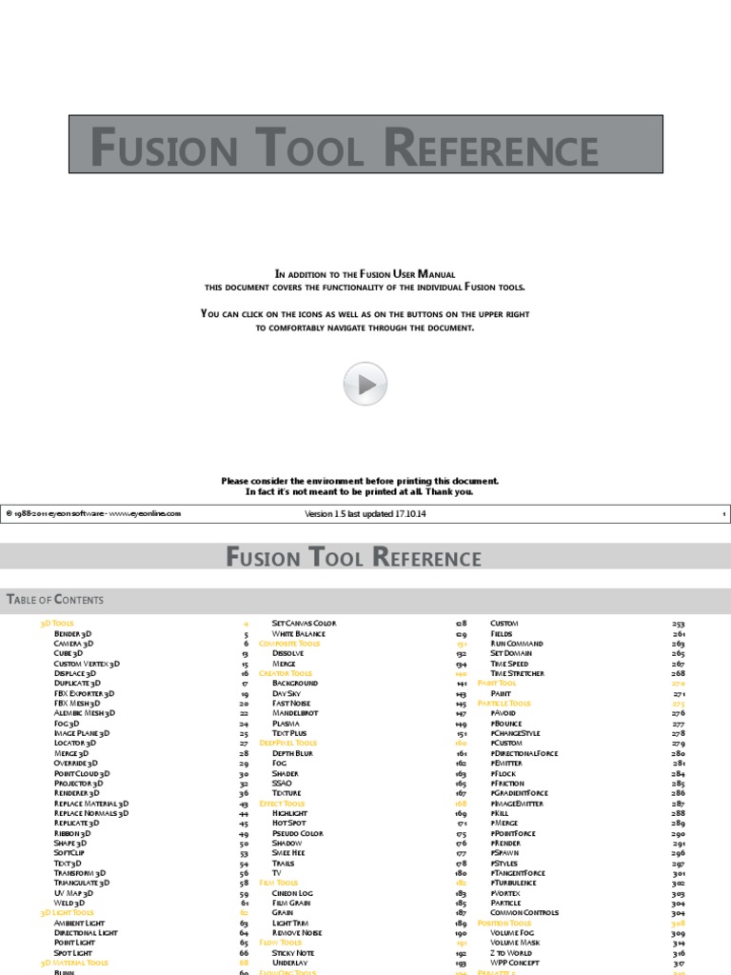The width and height of the screenshot is (731, 975).
Task: Open Triangulate 3D entry
Action: tap(82, 883)
